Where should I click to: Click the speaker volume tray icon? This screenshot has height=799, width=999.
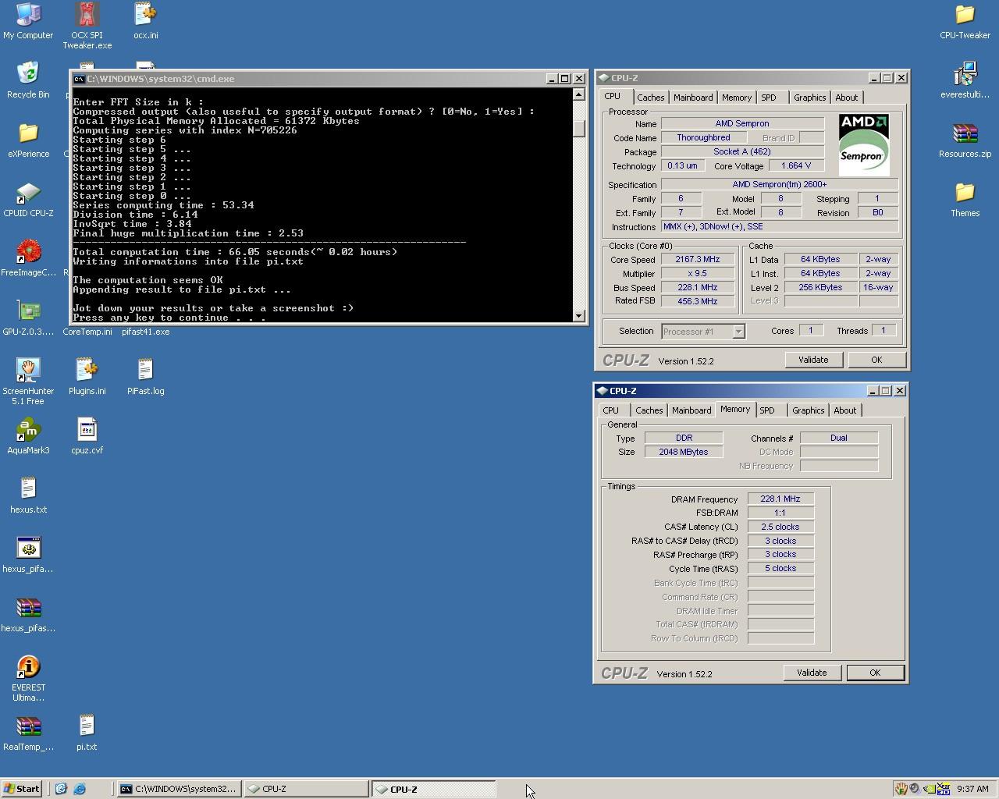tap(914, 789)
